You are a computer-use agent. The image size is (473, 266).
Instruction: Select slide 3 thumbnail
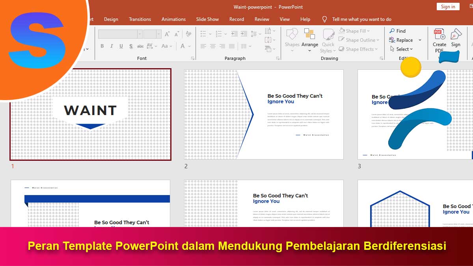point(415,114)
